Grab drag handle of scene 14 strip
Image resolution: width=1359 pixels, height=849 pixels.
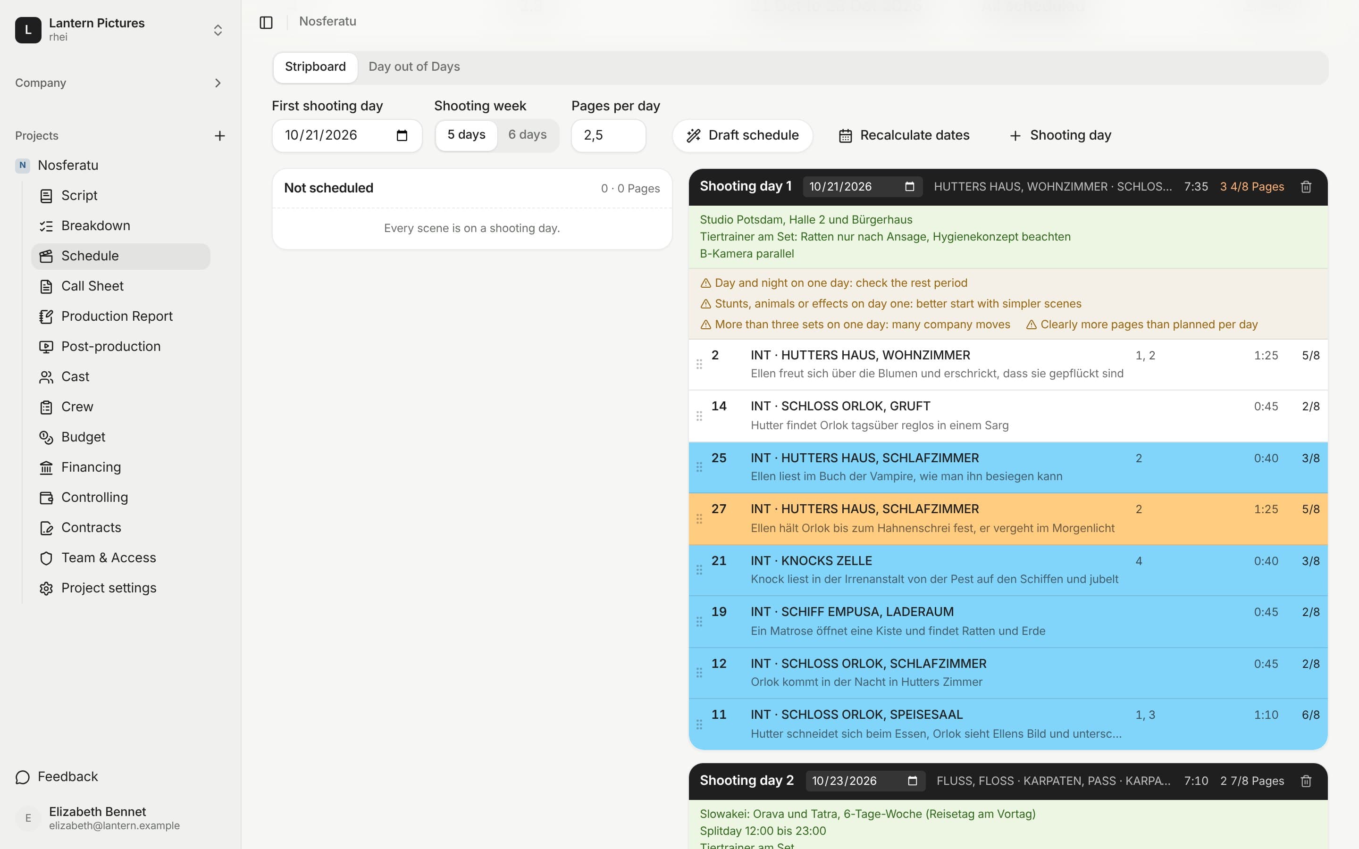pyautogui.click(x=699, y=416)
